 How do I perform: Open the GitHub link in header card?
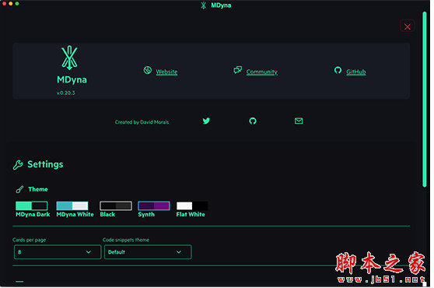[x=356, y=72]
